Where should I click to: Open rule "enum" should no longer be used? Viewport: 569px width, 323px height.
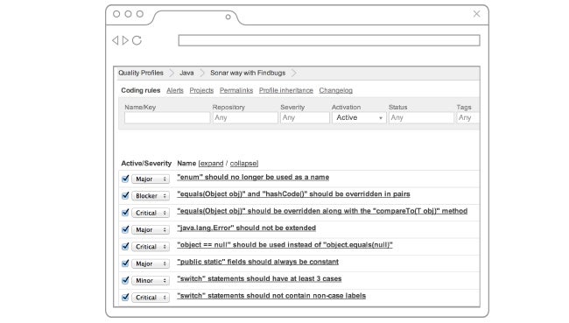(253, 177)
